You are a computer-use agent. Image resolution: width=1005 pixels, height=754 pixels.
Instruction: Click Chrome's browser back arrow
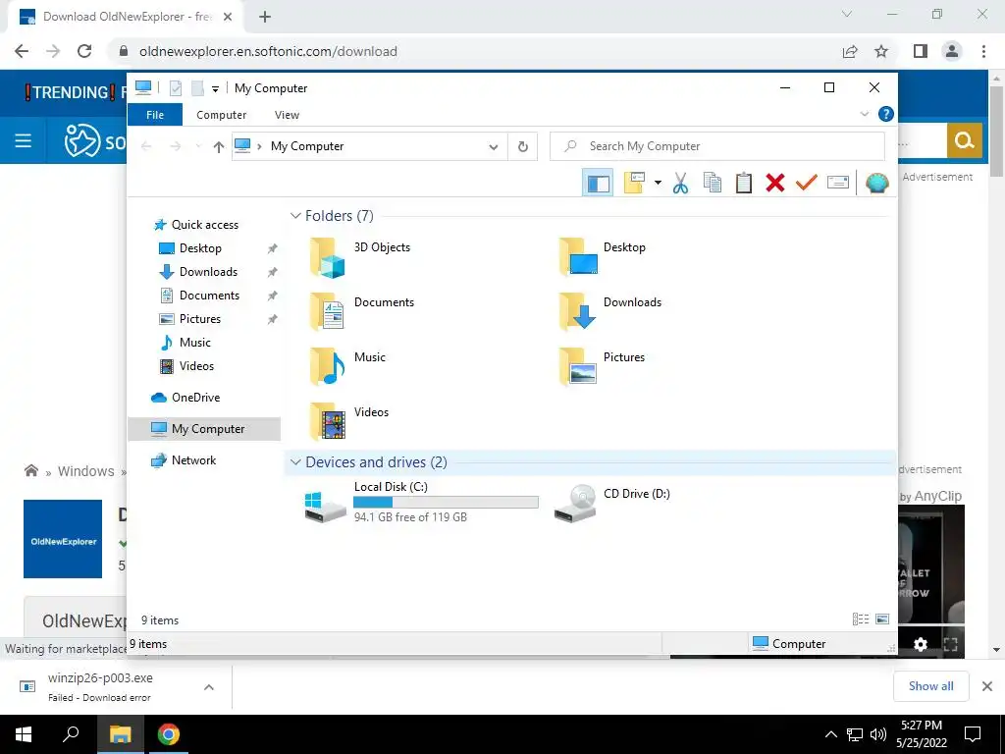click(x=22, y=51)
